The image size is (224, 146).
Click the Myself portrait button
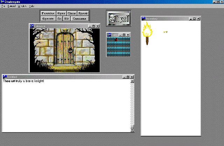click(x=118, y=18)
